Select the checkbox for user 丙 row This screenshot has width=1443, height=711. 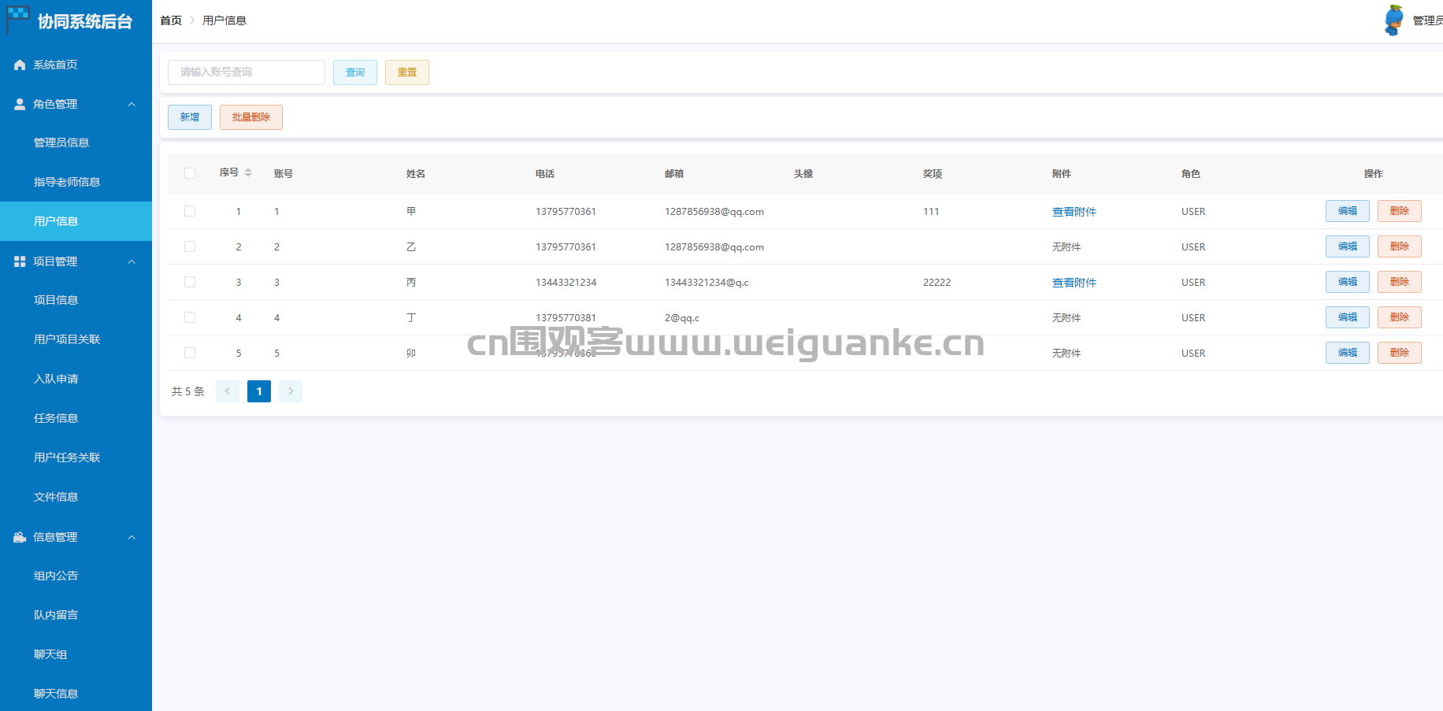(190, 282)
